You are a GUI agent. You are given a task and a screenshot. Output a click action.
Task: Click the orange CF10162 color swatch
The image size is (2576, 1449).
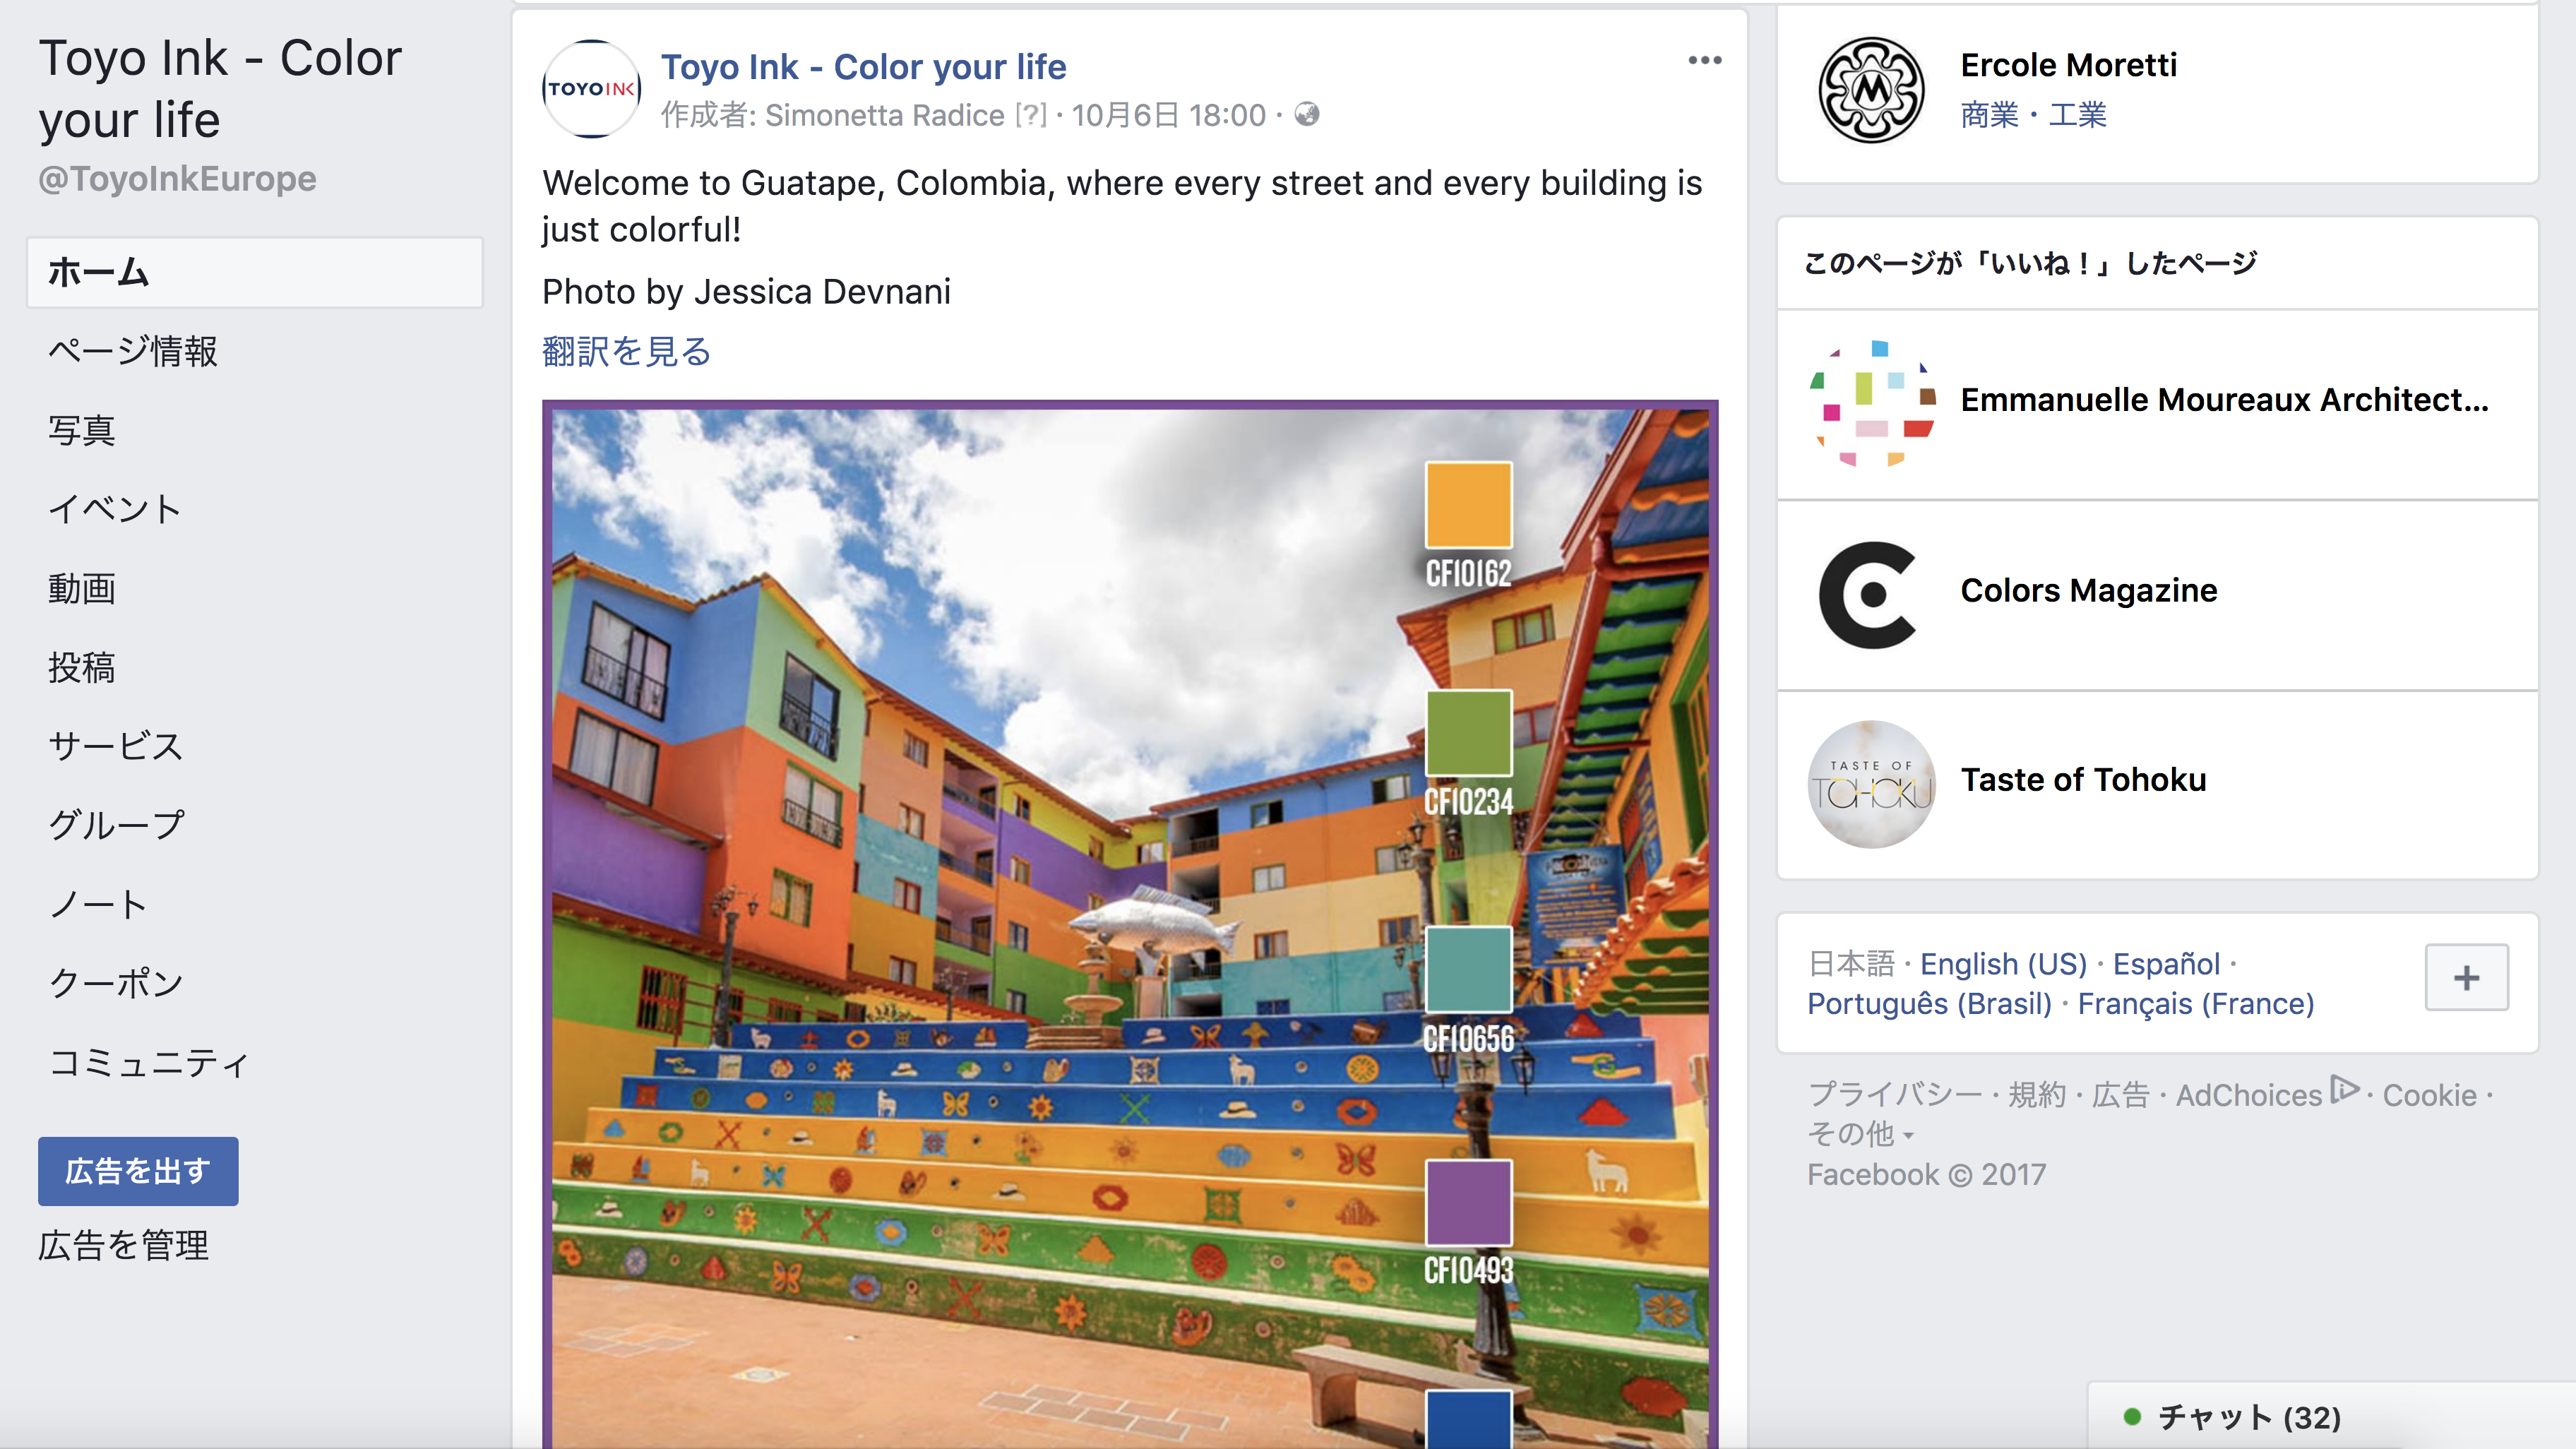click(1468, 504)
